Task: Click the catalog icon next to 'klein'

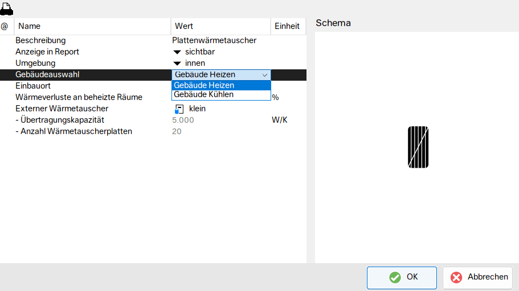Action: (x=179, y=109)
